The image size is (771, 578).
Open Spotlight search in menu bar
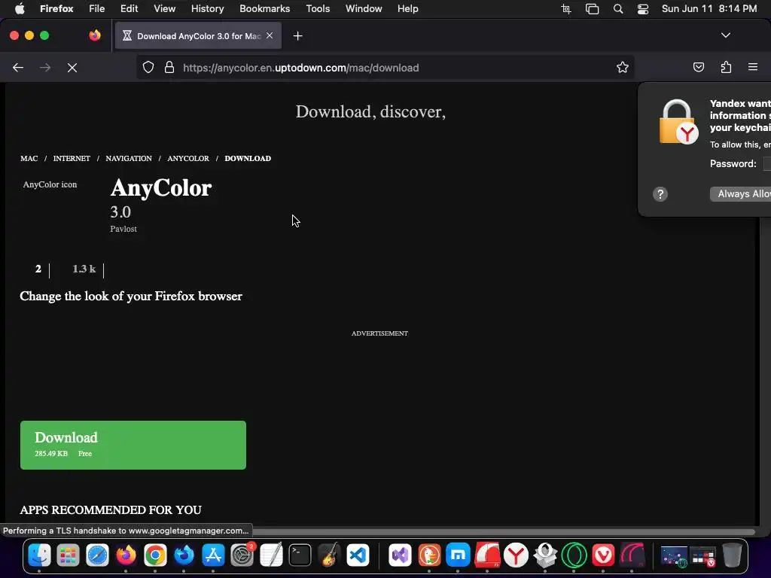[618, 9]
